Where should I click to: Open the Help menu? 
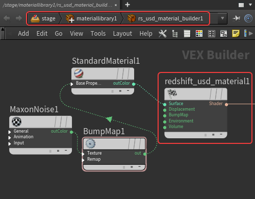pyautogui.click(x=146, y=34)
